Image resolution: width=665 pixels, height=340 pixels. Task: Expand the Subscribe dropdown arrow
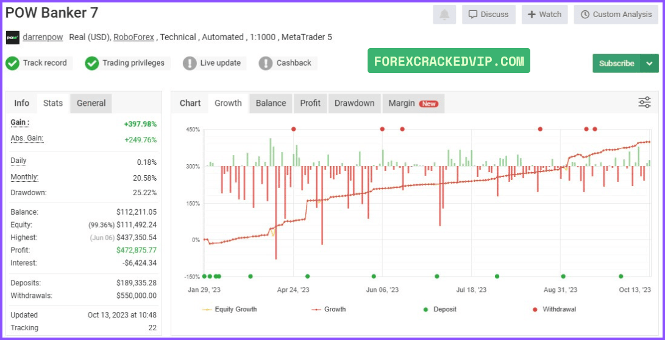tap(650, 63)
